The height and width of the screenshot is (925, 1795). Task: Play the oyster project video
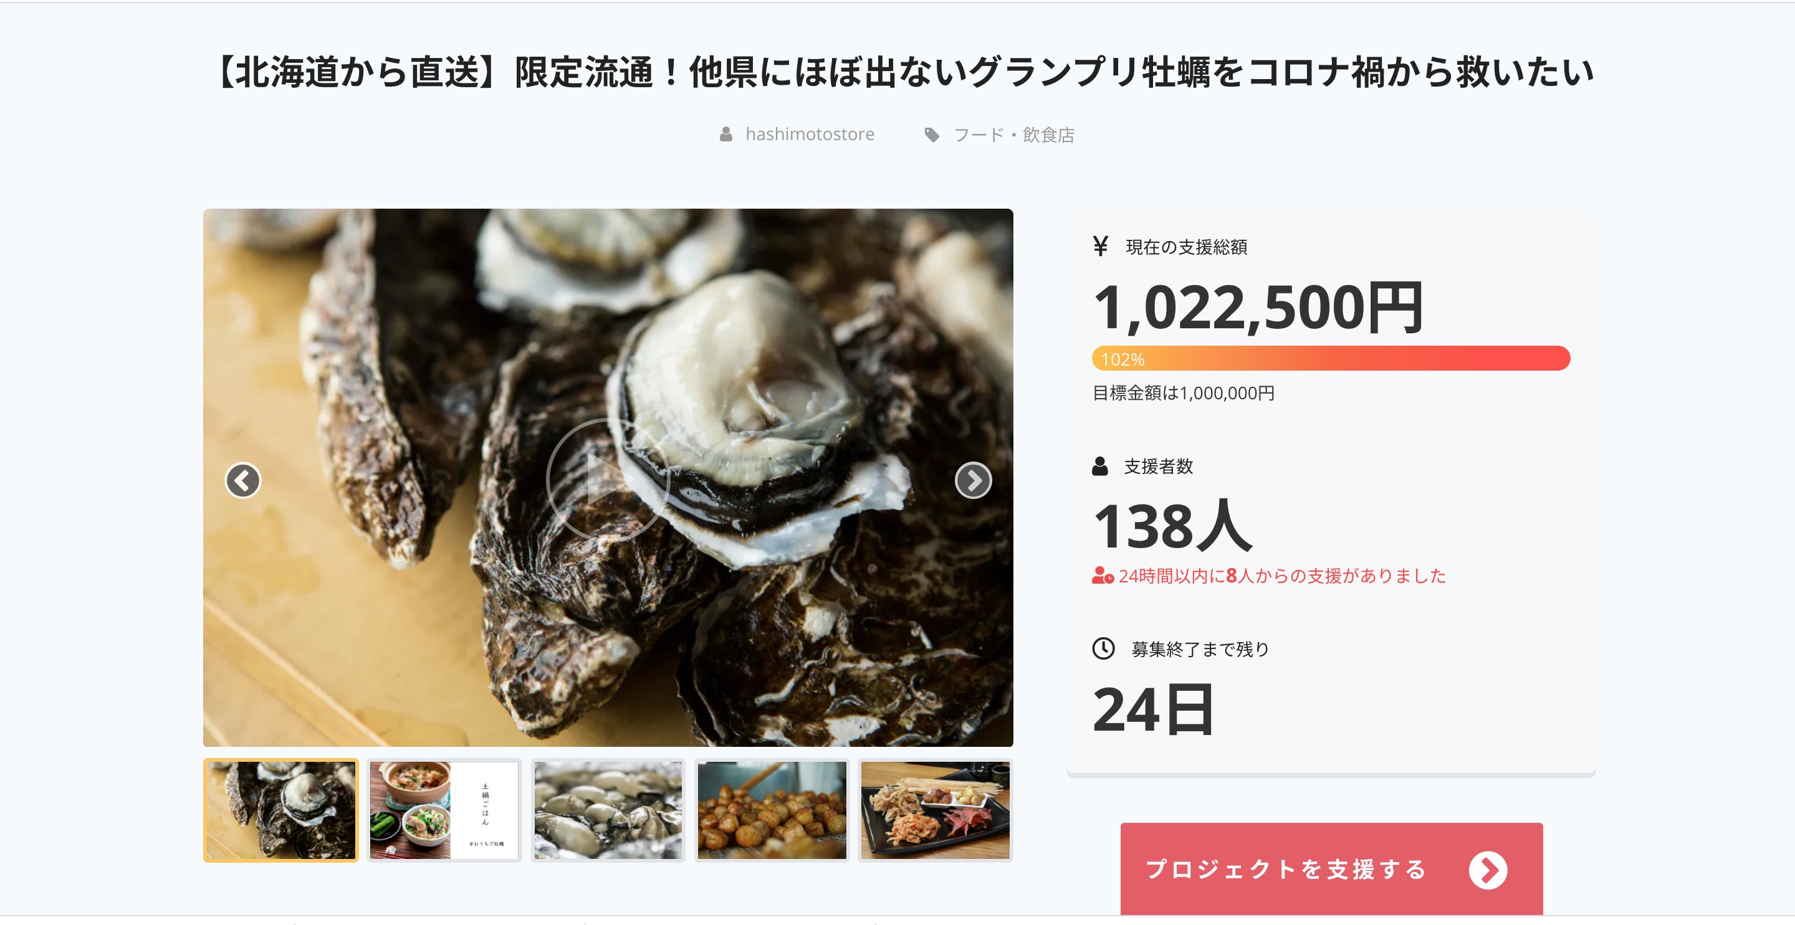(608, 479)
